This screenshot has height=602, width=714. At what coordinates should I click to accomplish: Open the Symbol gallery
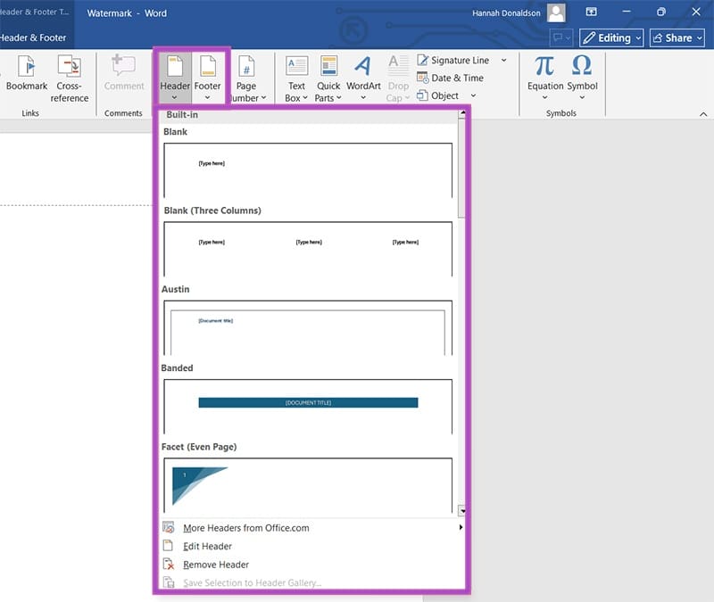point(582,76)
